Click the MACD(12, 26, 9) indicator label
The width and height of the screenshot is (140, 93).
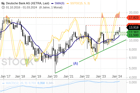point(17,83)
